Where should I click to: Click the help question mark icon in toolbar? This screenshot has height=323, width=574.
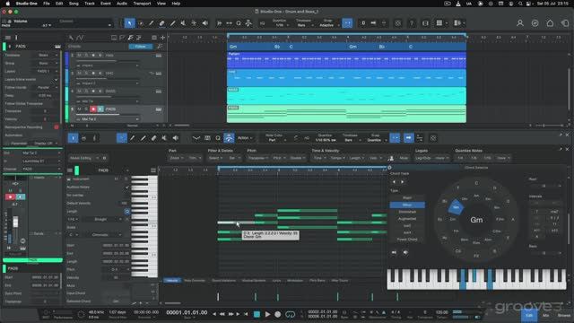click(x=412, y=23)
